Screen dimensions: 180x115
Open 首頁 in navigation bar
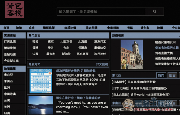tap(6, 28)
